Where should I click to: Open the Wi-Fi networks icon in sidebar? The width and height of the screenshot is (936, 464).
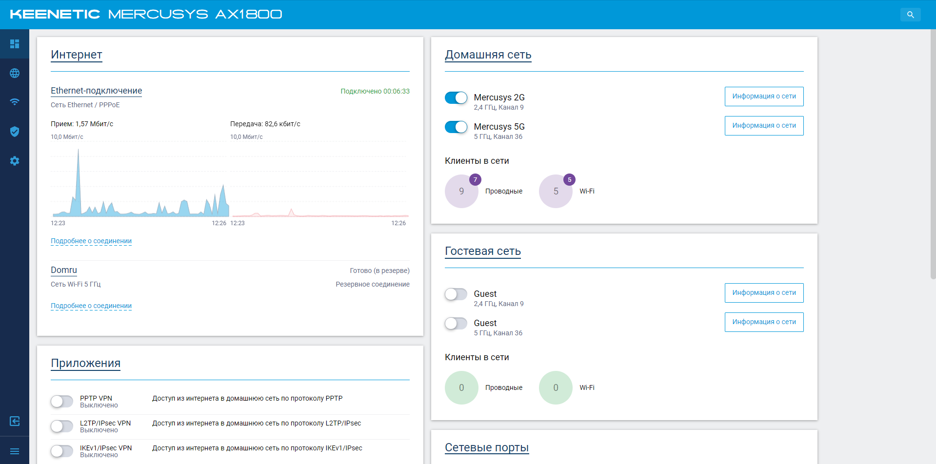pyautogui.click(x=15, y=102)
